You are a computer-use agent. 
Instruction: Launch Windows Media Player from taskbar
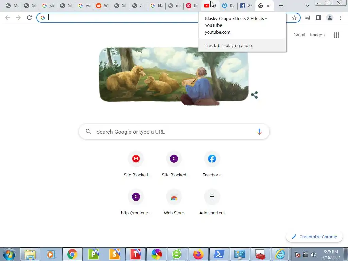coord(51,254)
